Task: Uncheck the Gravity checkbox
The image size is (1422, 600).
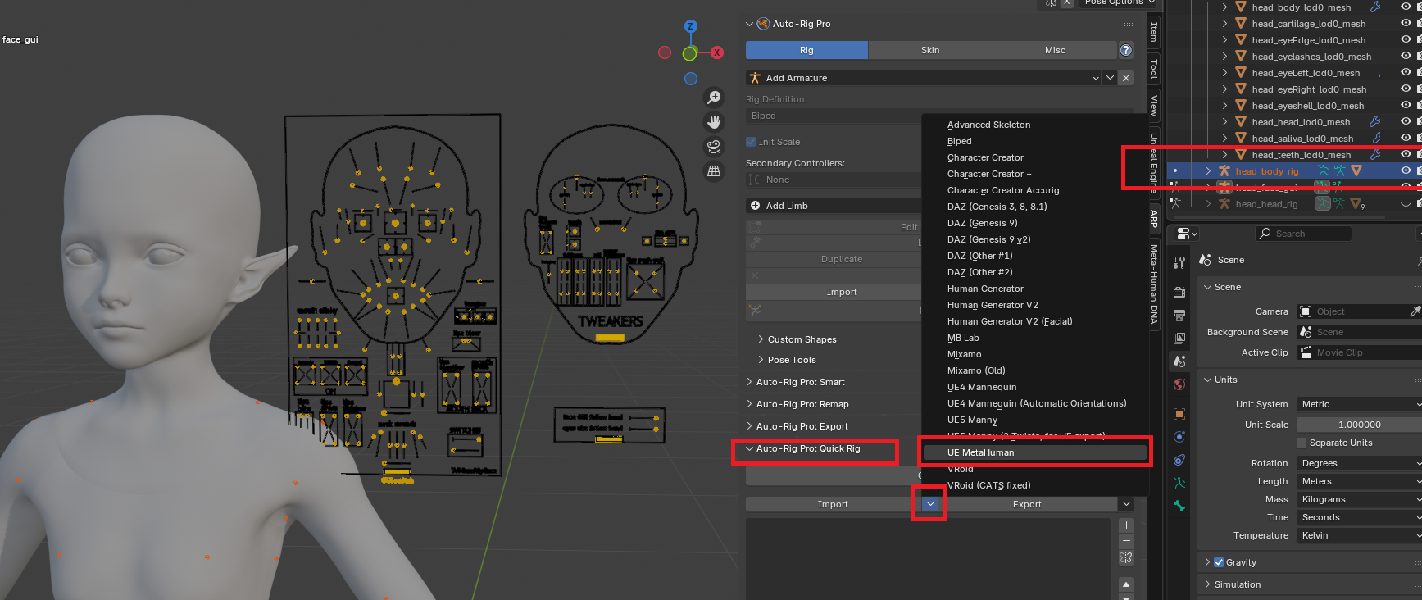Action: click(x=1219, y=562)
